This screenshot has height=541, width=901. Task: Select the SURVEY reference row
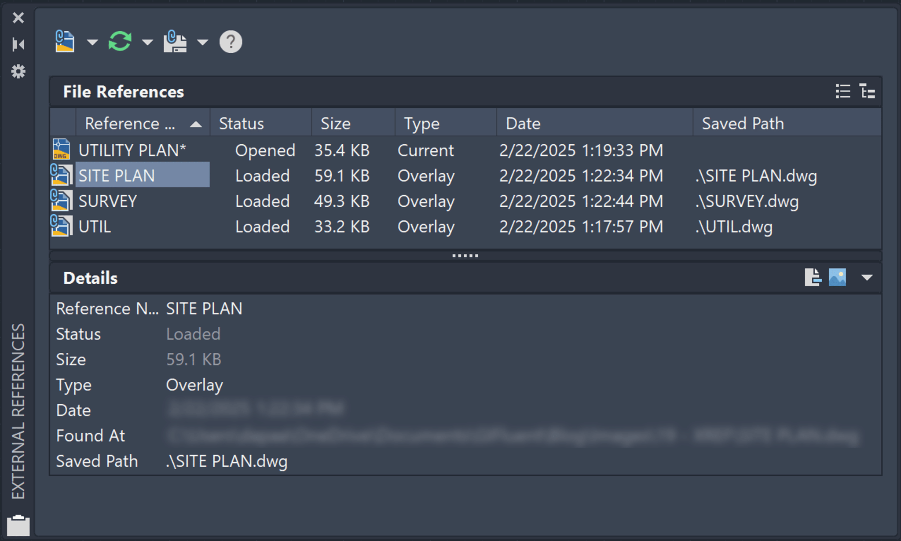[107, 201]
